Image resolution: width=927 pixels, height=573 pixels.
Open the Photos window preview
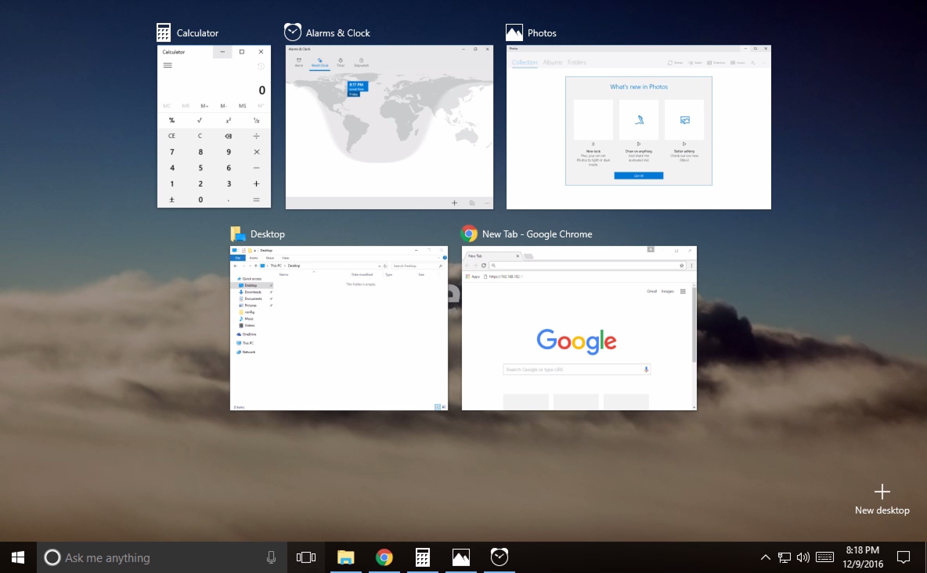(638, 127)
